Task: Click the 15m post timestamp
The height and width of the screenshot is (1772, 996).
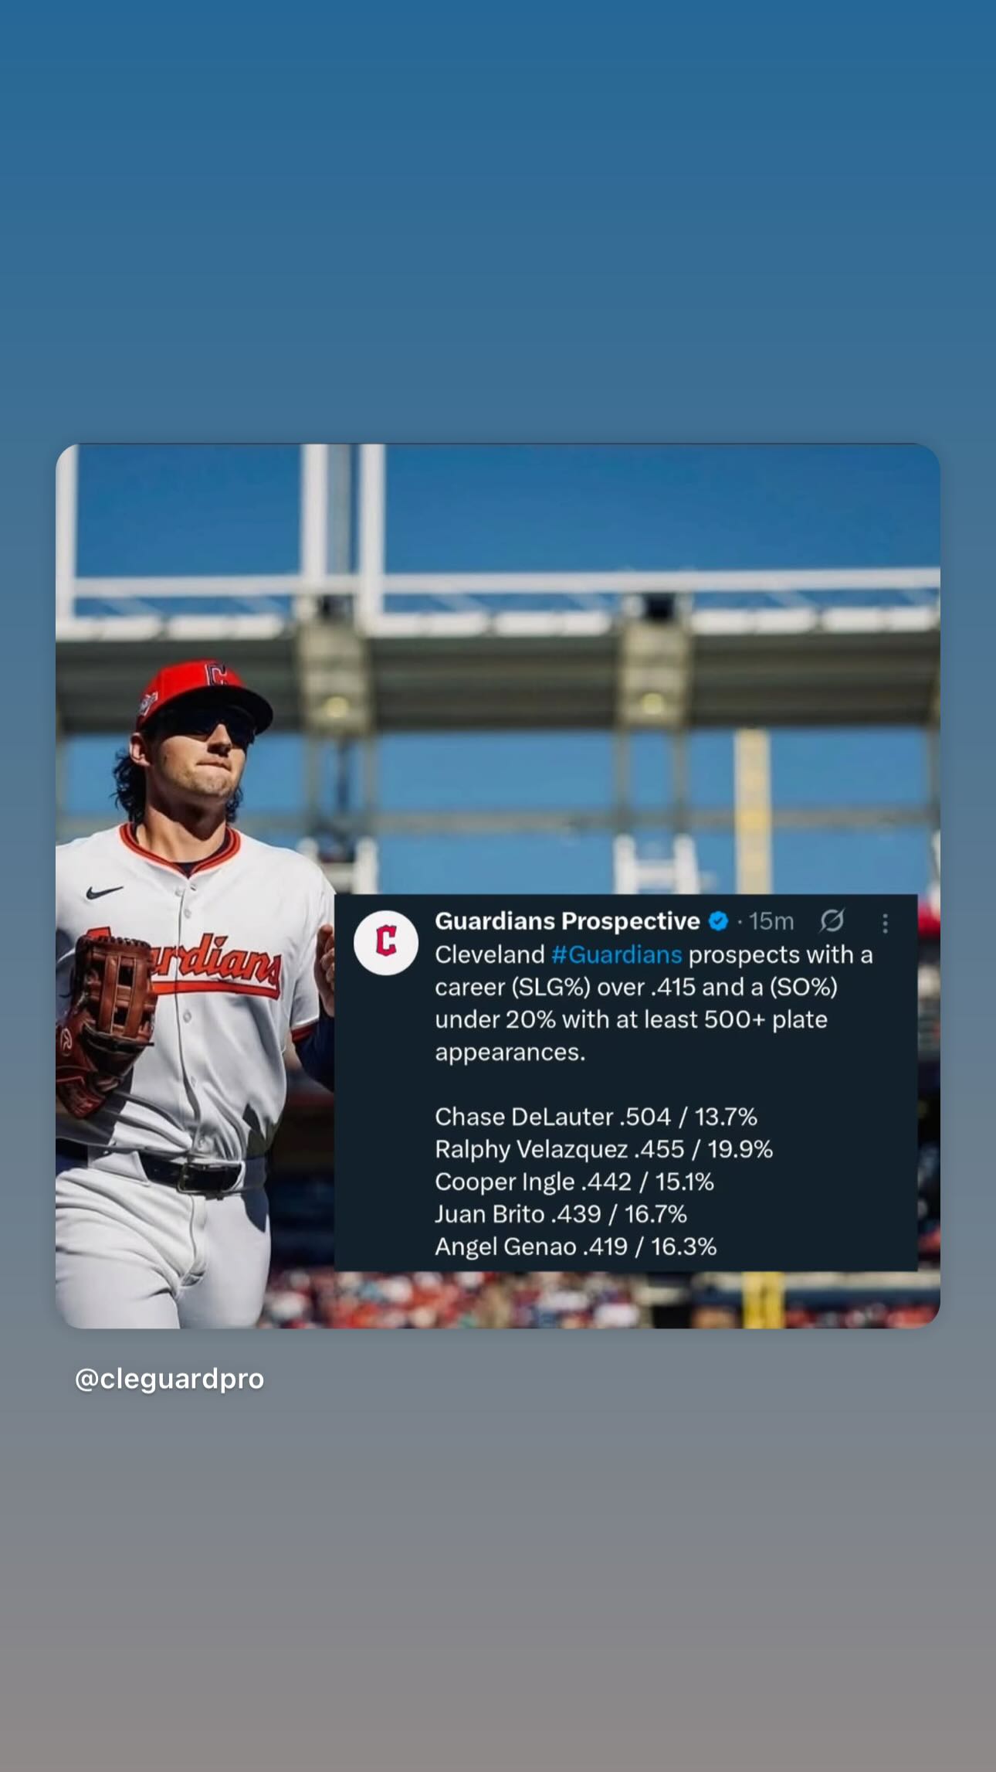Action: click(771, 921)
